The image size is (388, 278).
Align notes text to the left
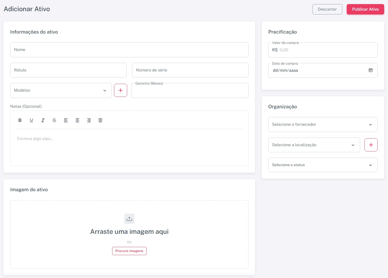(x=66, y=120)
